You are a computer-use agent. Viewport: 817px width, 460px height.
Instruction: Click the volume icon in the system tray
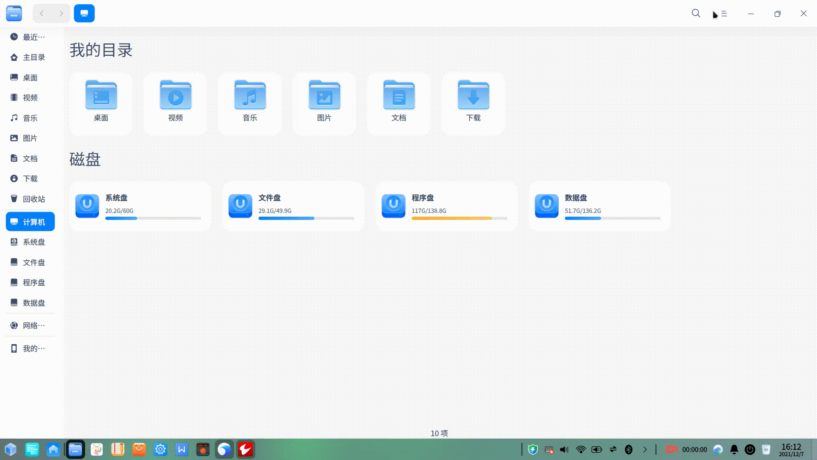point(564,449)
